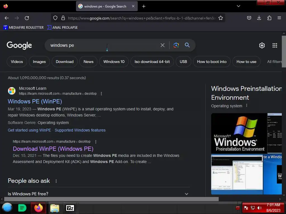Open the Start orb on the taskbar
Viewport: 286px width, 214px height.
point(7,208)
